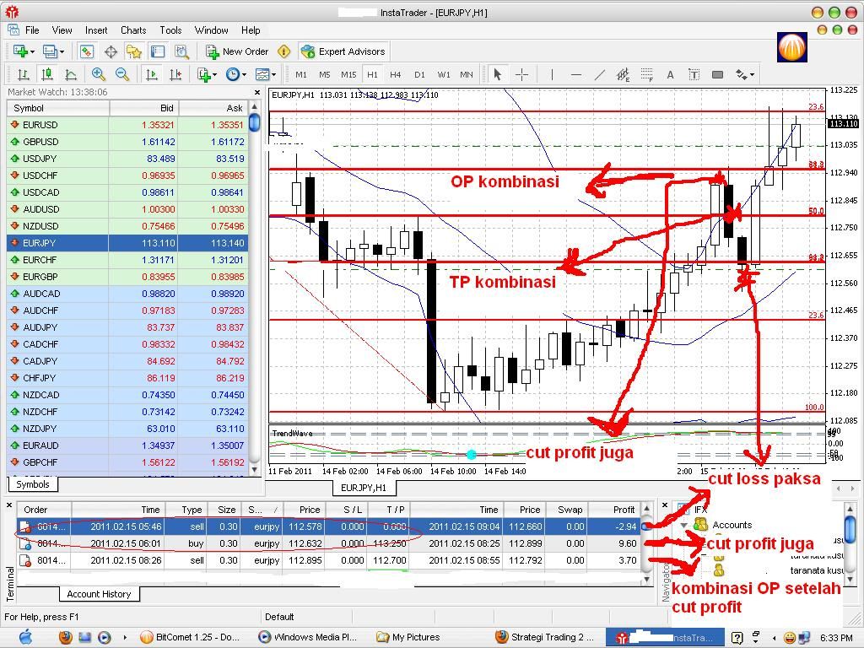Toggle the Terminal panel icon
The width and height of the screenshot is (864, 648).
pyautogui.click(x=158, y=51)
